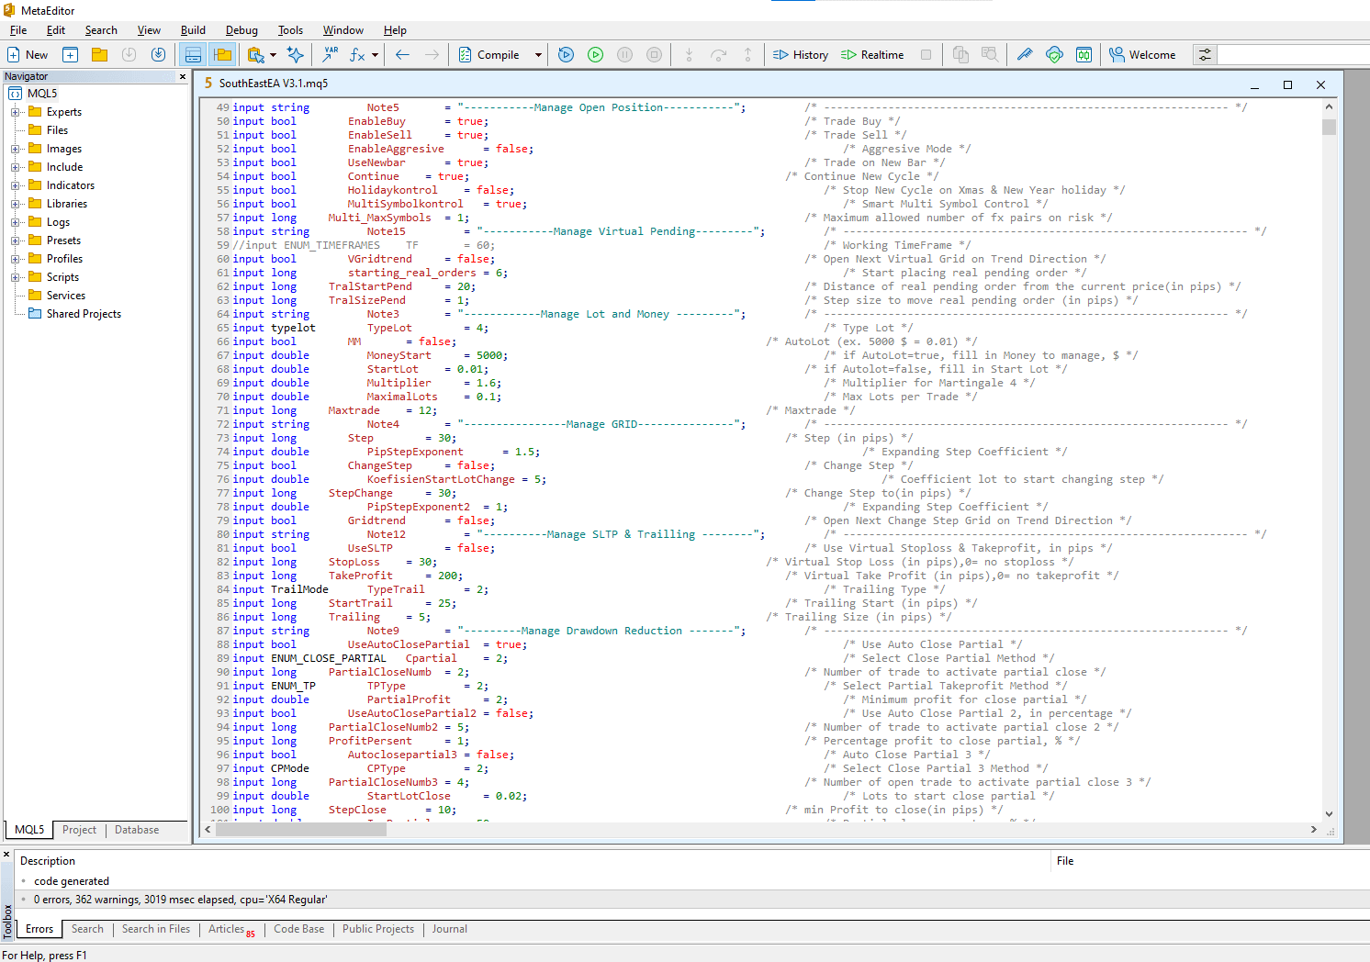This screenshot has height=962, width=1370.
Task: Open the Welcome page icon
Action: [1142, 55]
